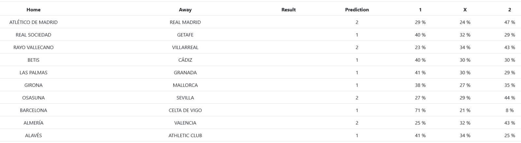The width and height of the screenshot is (521, 143).
Task: Click the Home column header
Action: tap(34, 10)
